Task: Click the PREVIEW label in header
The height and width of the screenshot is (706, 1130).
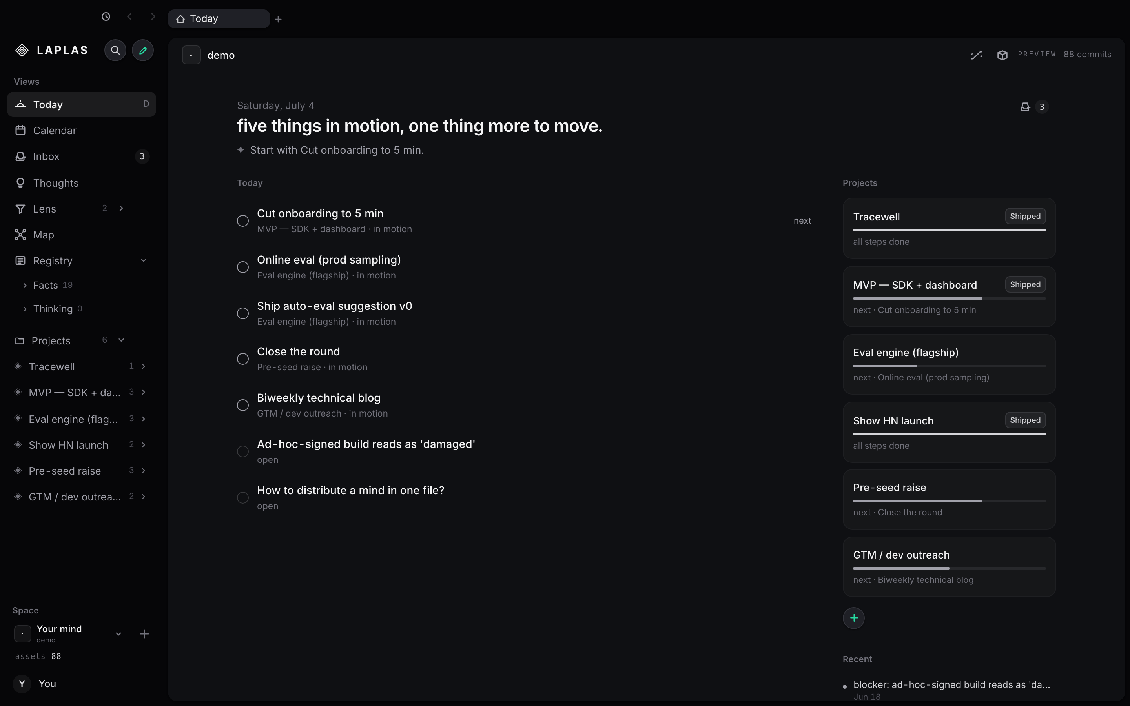Action: 1037,54
